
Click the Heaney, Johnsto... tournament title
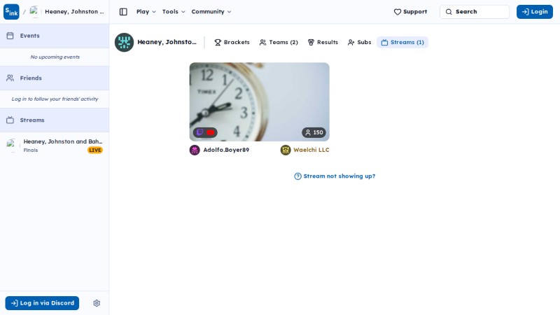click(x=167, y=42)
